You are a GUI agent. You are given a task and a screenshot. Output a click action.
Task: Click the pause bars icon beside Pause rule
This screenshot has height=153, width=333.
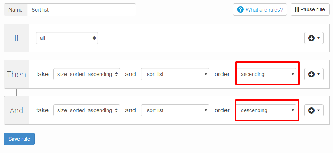point(297,9)
